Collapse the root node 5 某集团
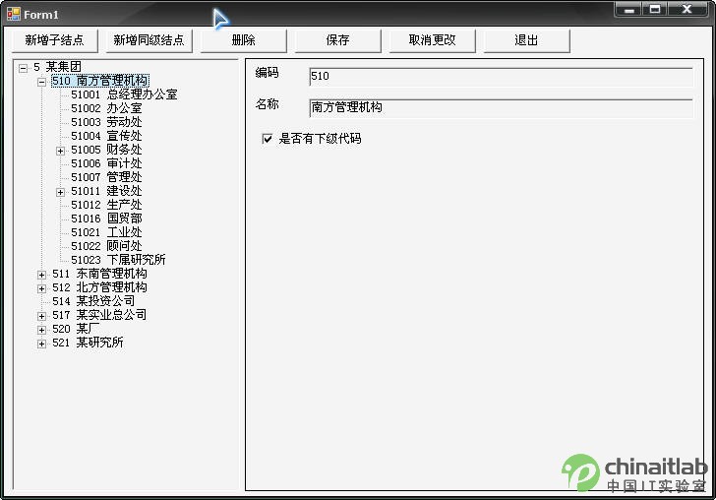The image size is (716, 500). 23,68
